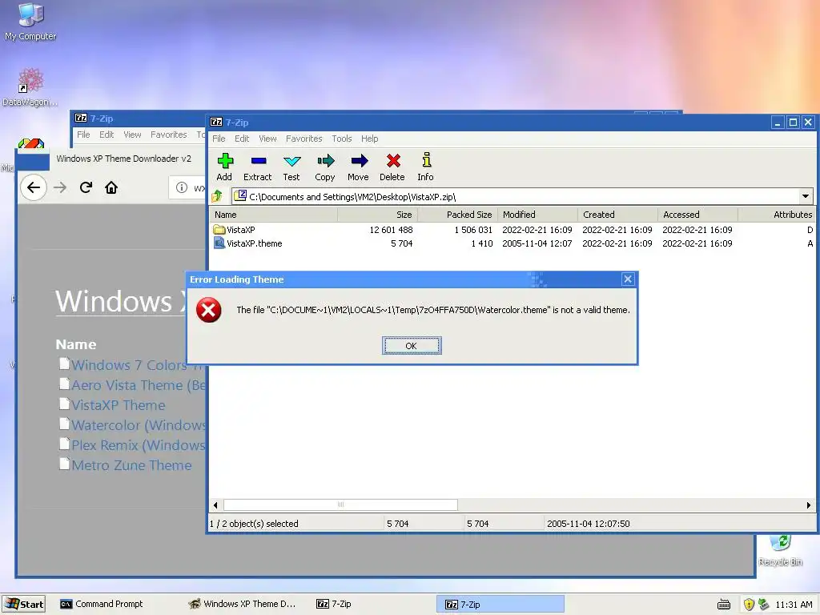The width and height of the screenshot is (820, 615).
Task: Run the Test archive tool
Action: click(291, 160)
